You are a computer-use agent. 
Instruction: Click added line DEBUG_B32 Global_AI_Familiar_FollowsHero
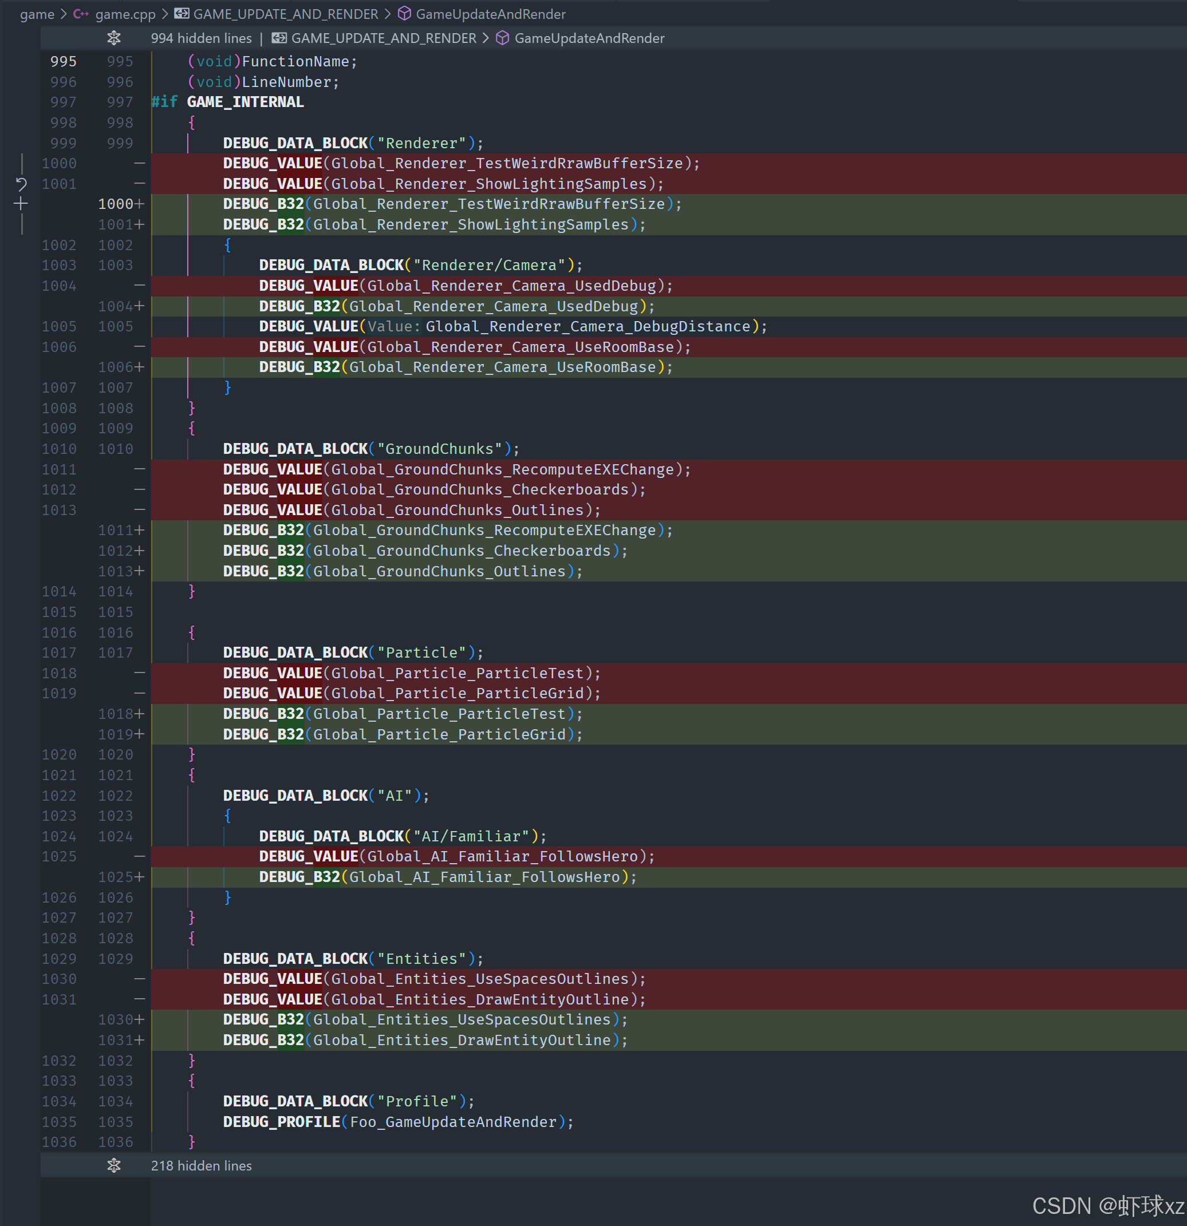pyautogui.click(x=447, y=877)
